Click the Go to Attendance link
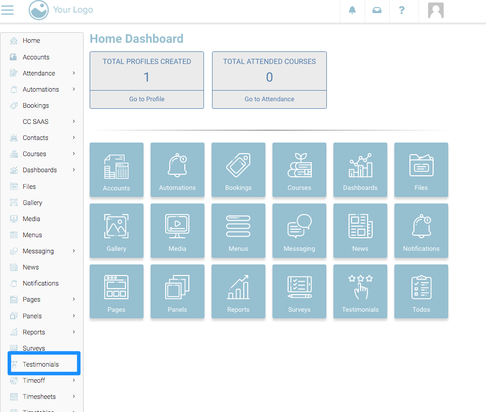486x412 pixels. point(269,99)
